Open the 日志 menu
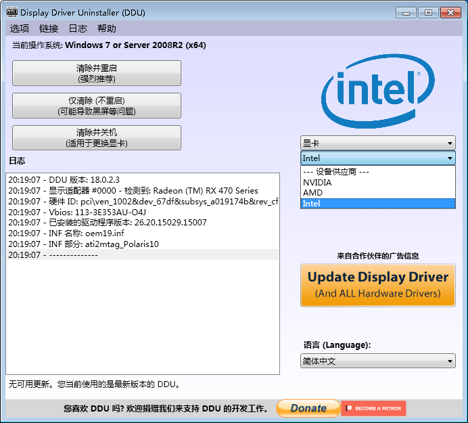 pyautogui.click(x=78, y=28)
